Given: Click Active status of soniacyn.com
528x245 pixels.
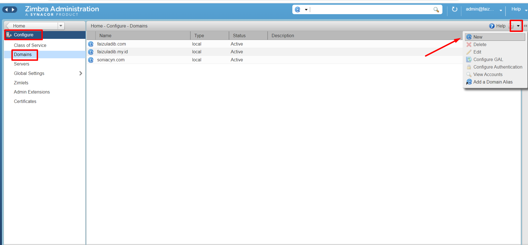Looking at the screenshot, I should click(237, 60).
